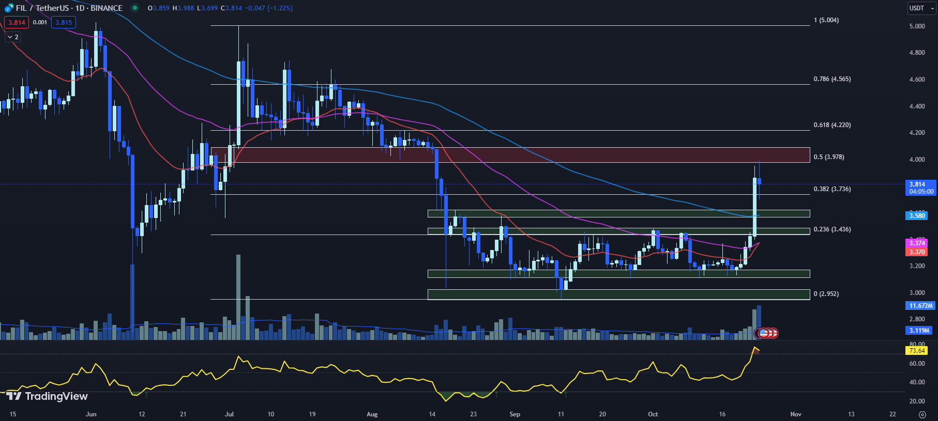Open chart settings gear icon

coord(922,414)
